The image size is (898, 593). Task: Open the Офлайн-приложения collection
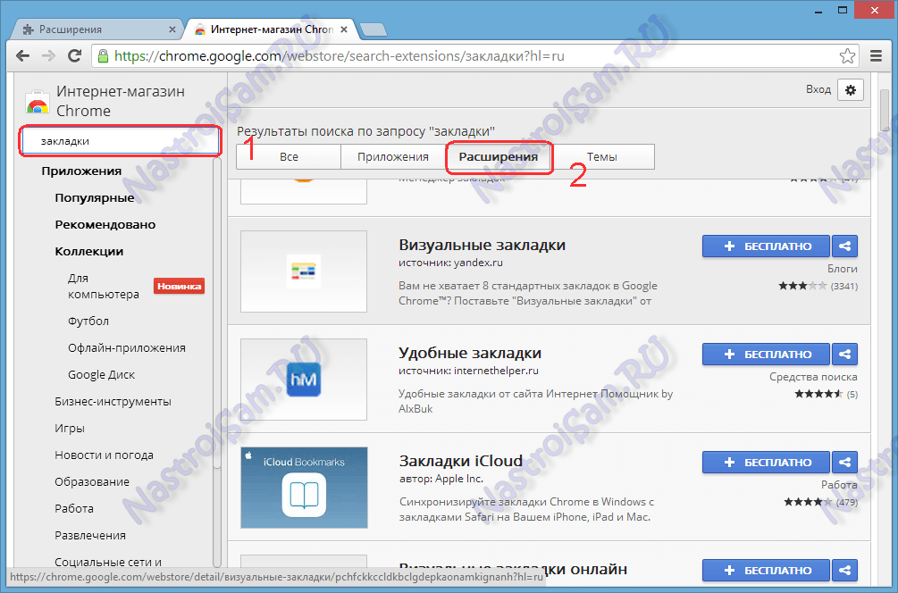tap(127, 348)
